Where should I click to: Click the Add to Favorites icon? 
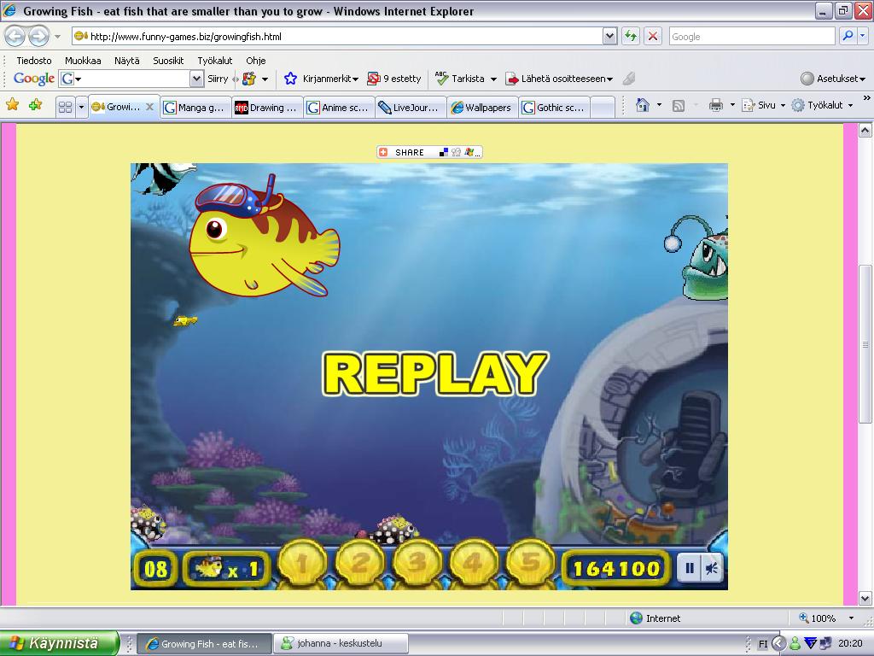(x=35, y=105)
